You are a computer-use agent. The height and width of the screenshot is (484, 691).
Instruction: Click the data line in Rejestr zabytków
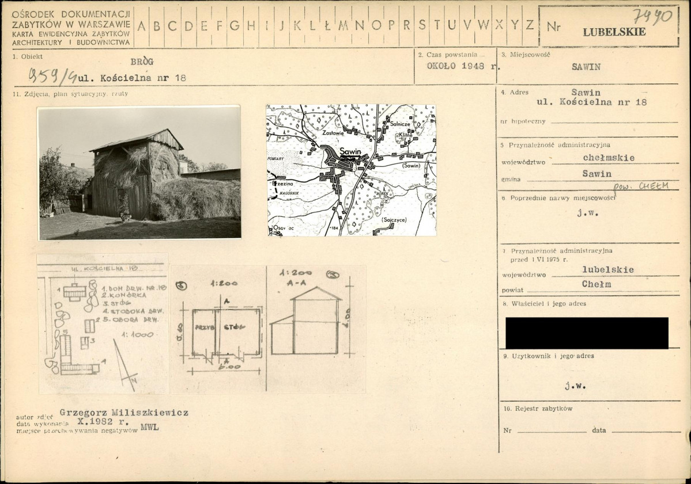(x=645, y=430)
